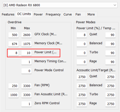
Task: Click Fan Acoustic Limit maximum field 3300
Action: [x=26, y=95]
